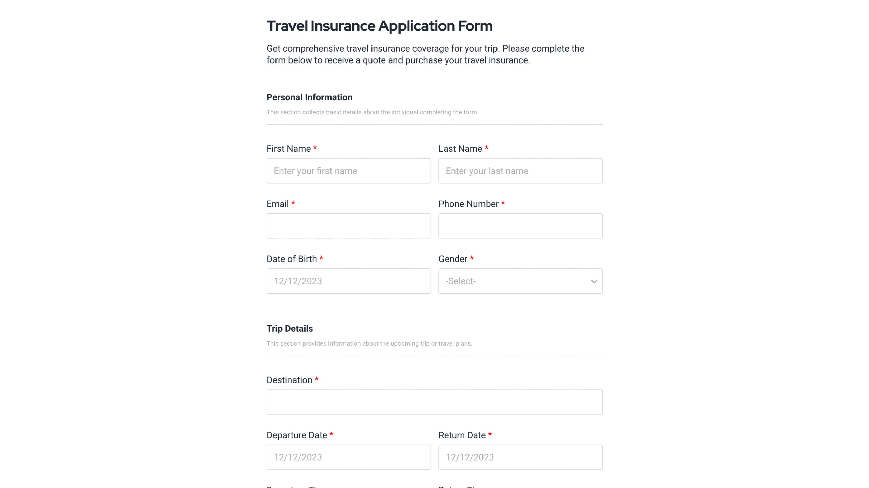Click the "Gender" field label
Image resolution: width=869 pixels, height=488 pixels.
(453, 259)
